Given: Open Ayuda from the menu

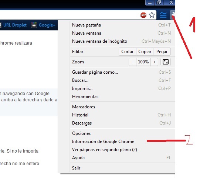Looking at the screenshot, I should [123, 158].
